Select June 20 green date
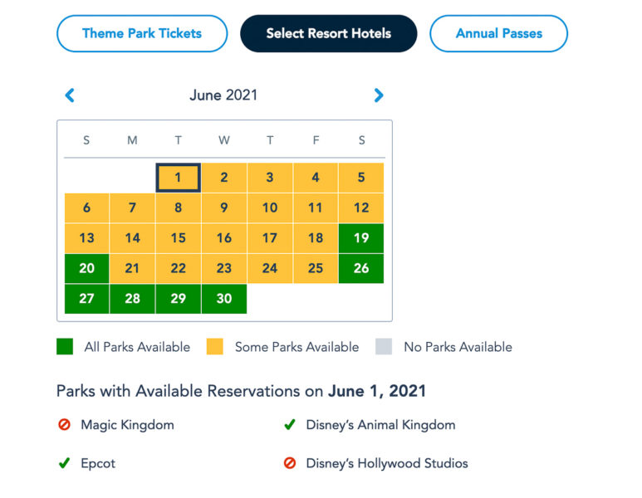The image size is (642, 498). tap(87, 268)
